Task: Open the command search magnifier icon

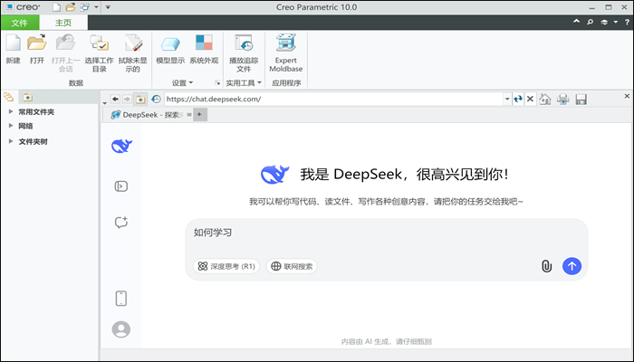Action: click(x=590, y=23)
